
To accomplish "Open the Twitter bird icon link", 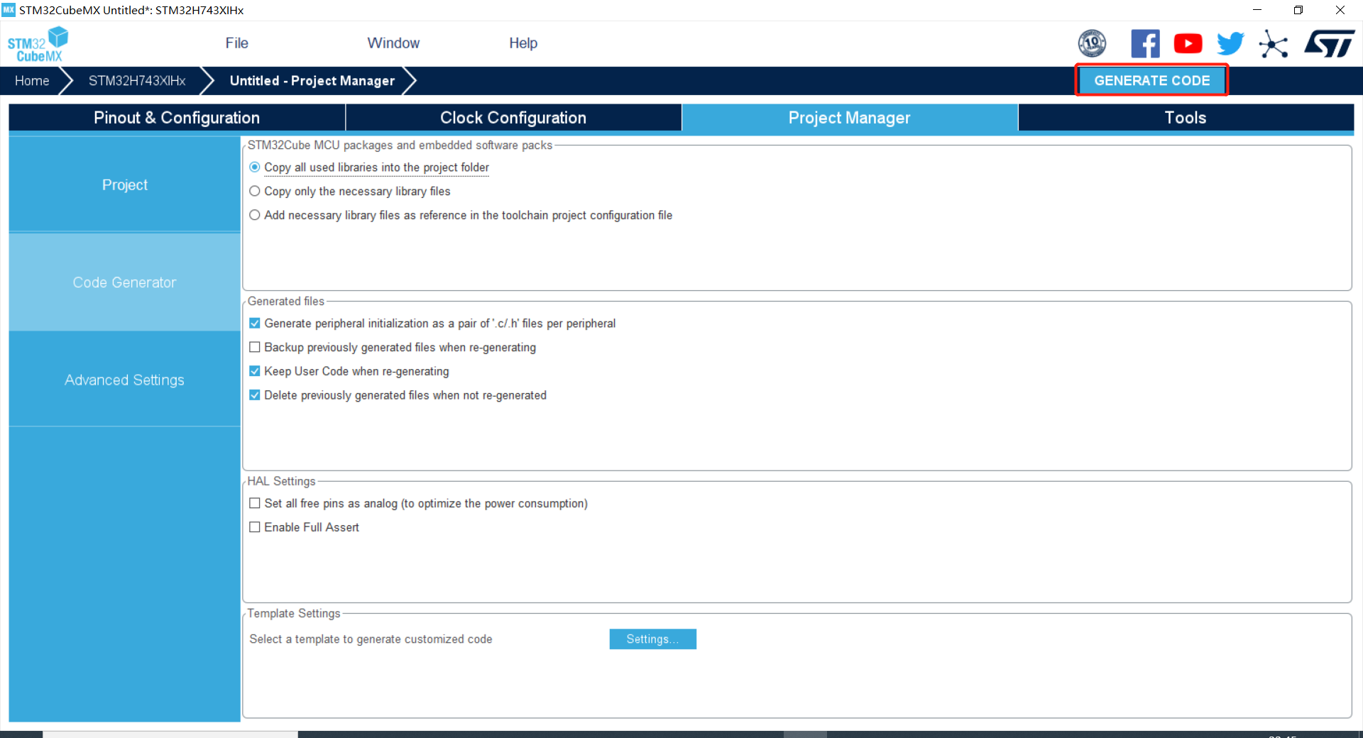I will (x=1230, y=43).
